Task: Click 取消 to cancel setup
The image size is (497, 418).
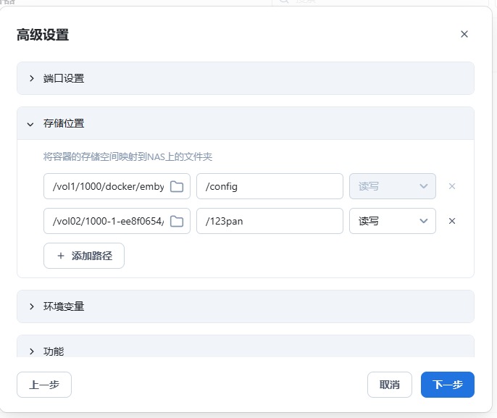Action: [x=390, y=385]
